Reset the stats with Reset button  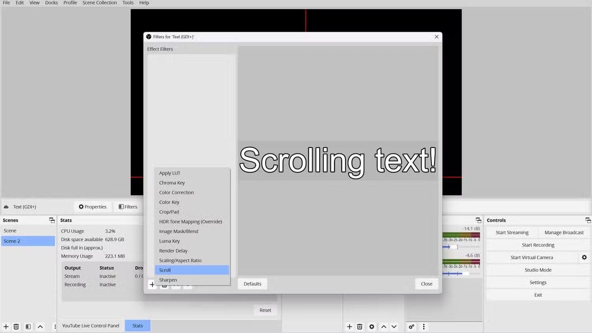click(265, 310)
